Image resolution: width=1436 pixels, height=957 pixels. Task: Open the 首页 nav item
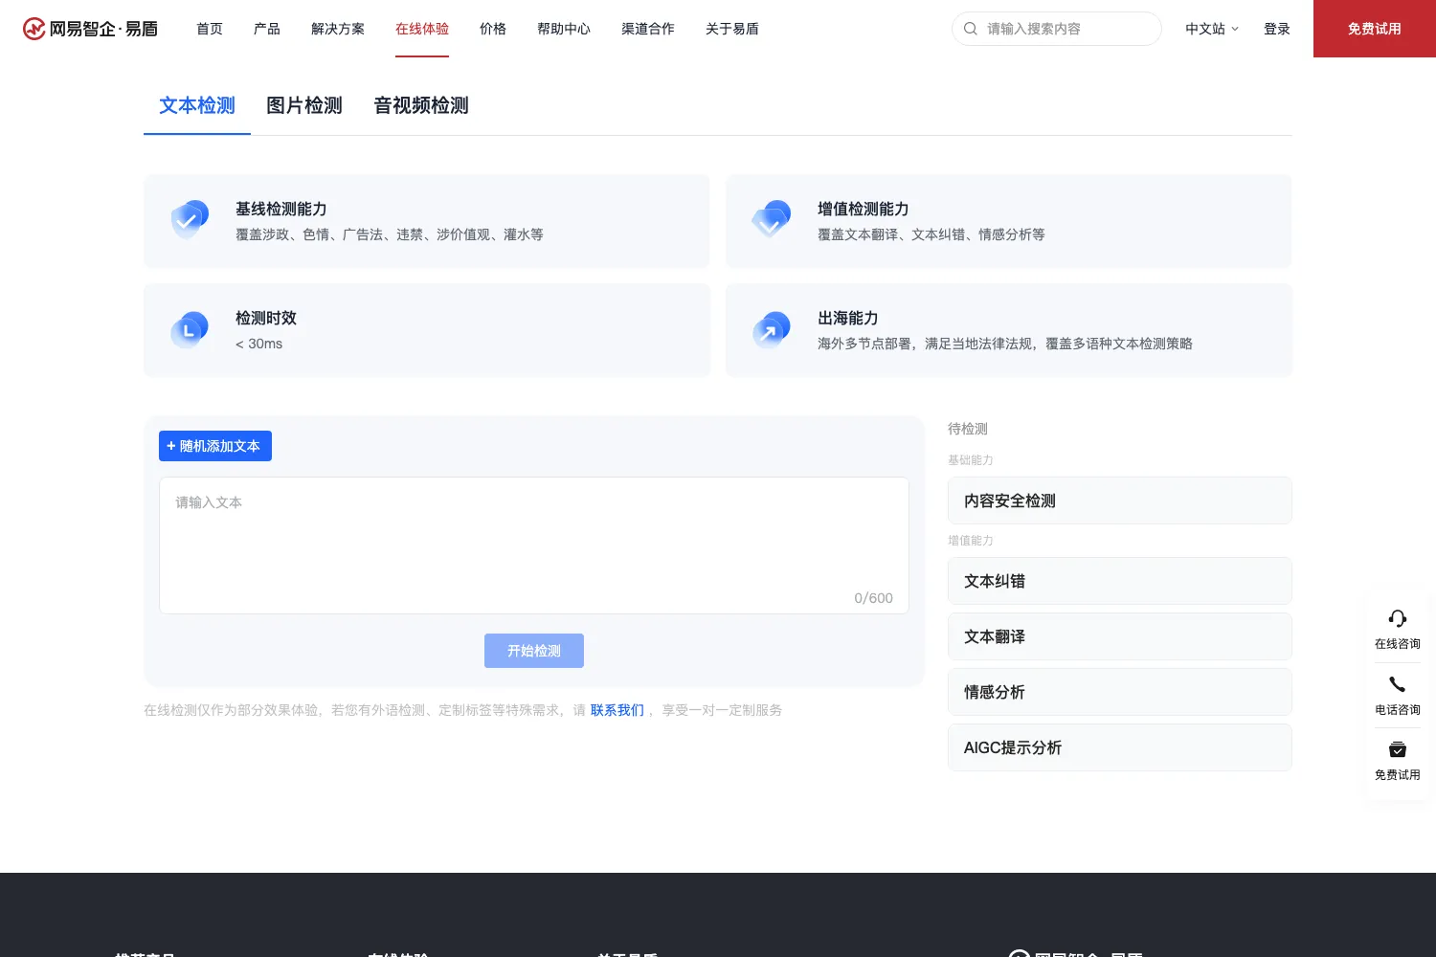pos(210,29)
